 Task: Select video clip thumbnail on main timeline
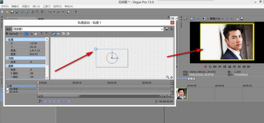[182, 94]
